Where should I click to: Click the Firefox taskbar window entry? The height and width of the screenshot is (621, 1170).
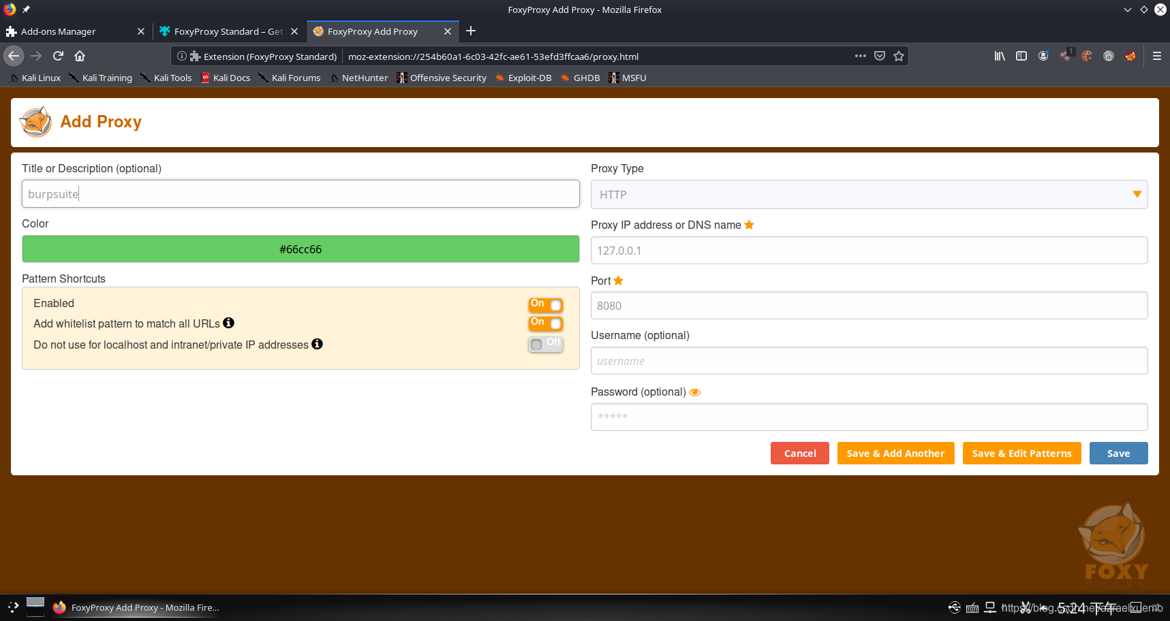[136, 607]
